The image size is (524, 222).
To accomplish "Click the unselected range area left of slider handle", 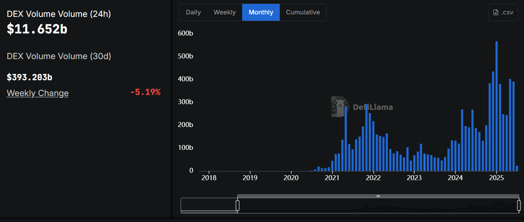I will (x=209, y=205).
